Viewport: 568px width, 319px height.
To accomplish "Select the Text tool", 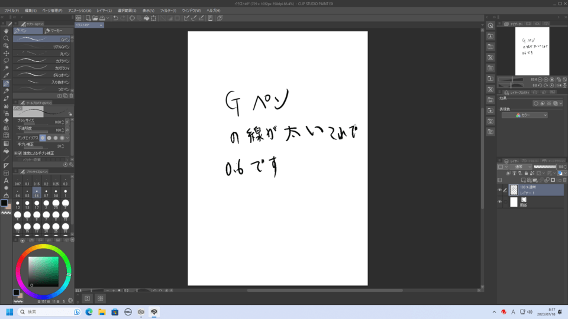I will coord(6,181).
